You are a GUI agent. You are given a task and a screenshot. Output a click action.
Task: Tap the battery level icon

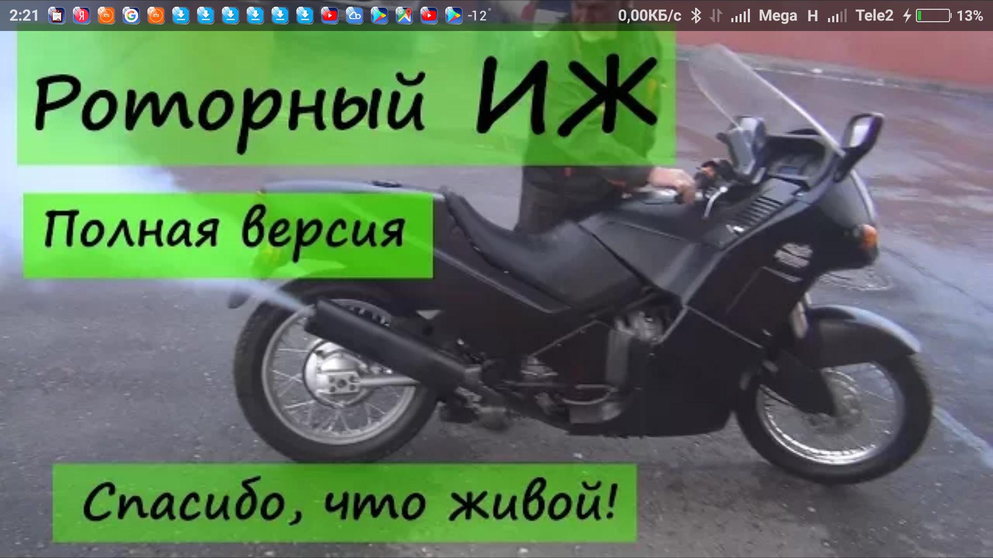[934, 16]
